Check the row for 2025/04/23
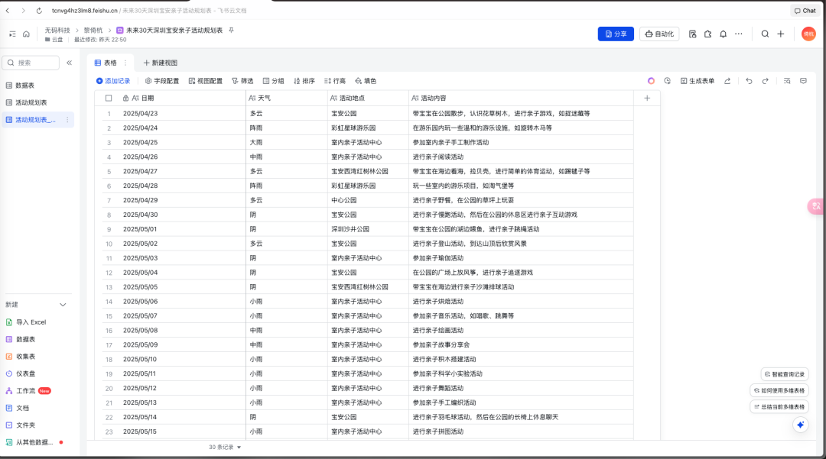This screenshot has height=459, width=826. (x=109, y=112)
